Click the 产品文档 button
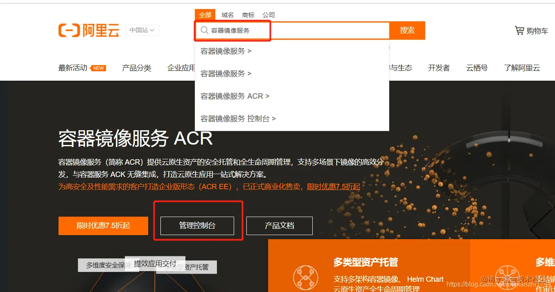Screen dimensions: 555x292 tap(280, 226)
